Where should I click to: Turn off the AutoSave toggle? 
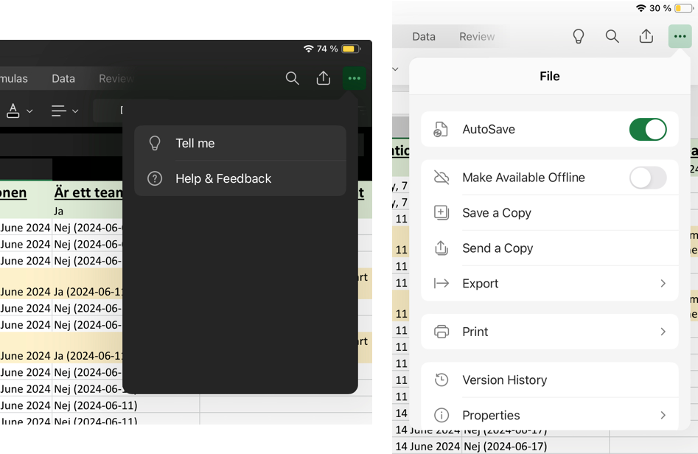click(648, 129)
